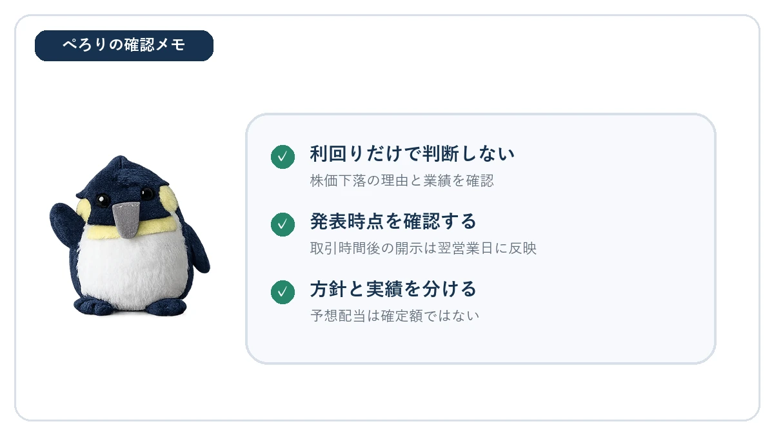Viewport: 774px width, 435px height.
Task: Click the penguin's eye nearest raised flipper
Action: (x=101, y=200)
